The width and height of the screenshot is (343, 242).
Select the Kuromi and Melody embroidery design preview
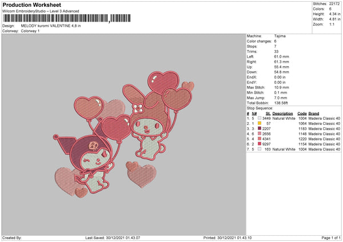tap(123, 135)
